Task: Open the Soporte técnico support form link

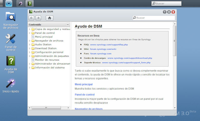Action: coord(126,63)
